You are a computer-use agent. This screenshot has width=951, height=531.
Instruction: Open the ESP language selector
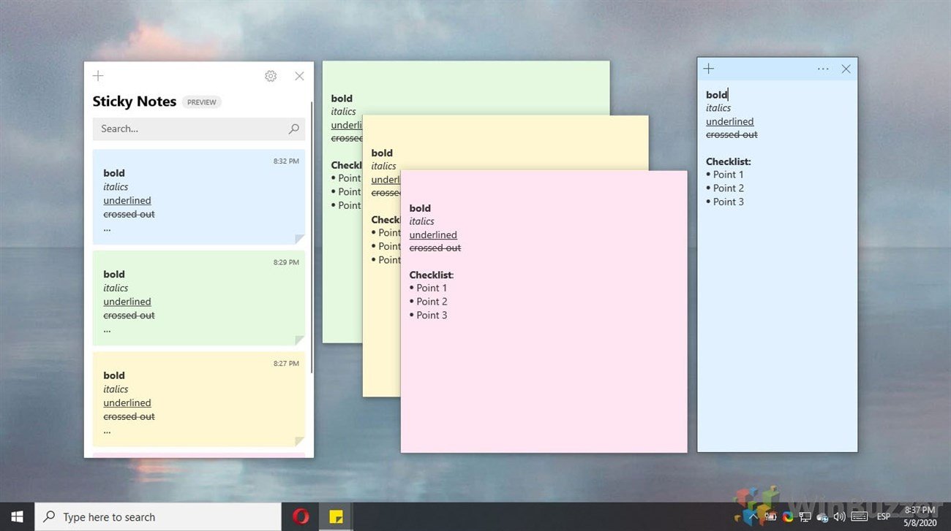(883, 516)
